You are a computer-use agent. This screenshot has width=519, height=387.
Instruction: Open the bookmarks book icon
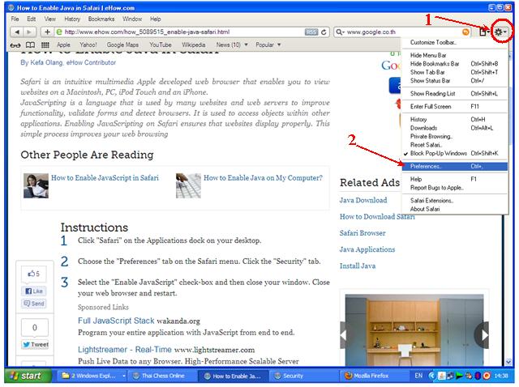coord(30,45)
